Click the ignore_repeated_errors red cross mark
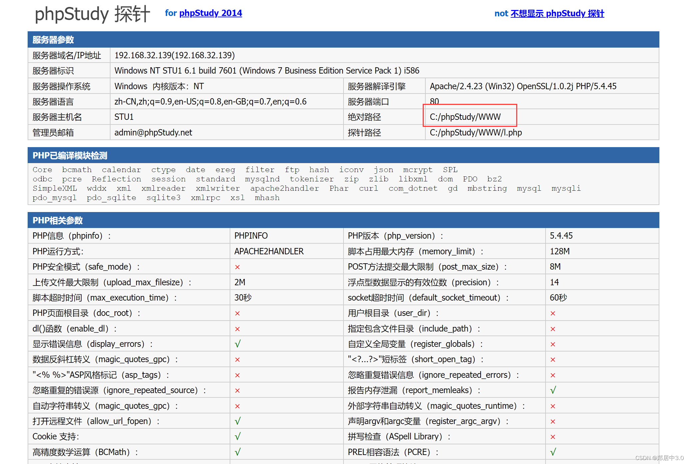Viewport: 689px width, 464px height. pos(553,375)
